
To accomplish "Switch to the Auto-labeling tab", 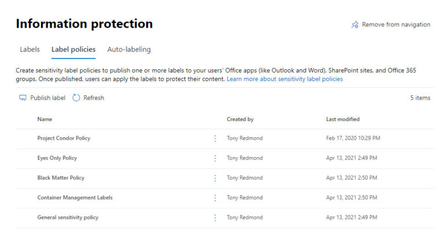I will tap(129, 50).
